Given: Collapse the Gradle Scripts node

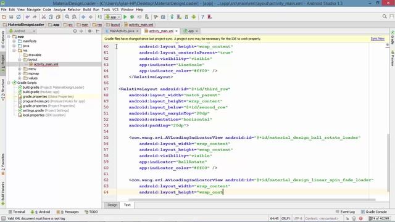Looking at the screenshot, I should pos(9,83).
